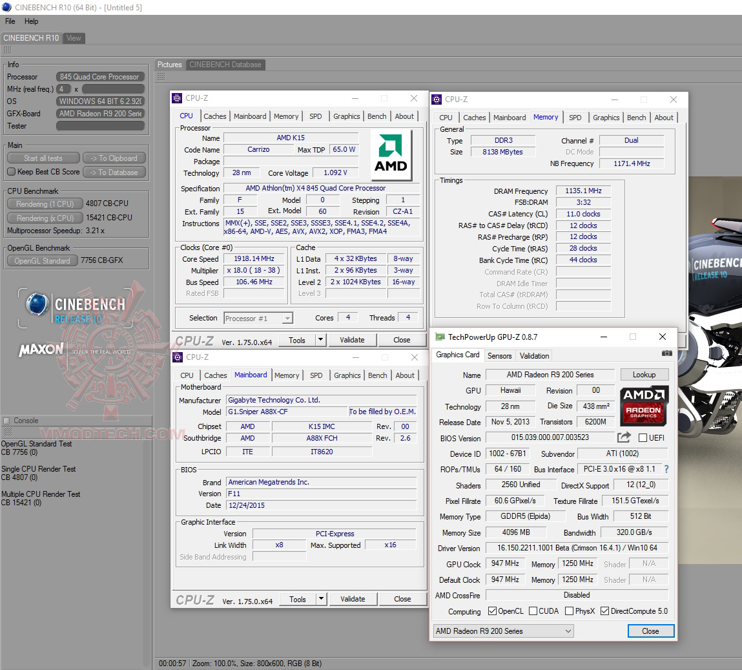Click the GPU-Z title bar app icon
The image size is (742, 670).
440,337
